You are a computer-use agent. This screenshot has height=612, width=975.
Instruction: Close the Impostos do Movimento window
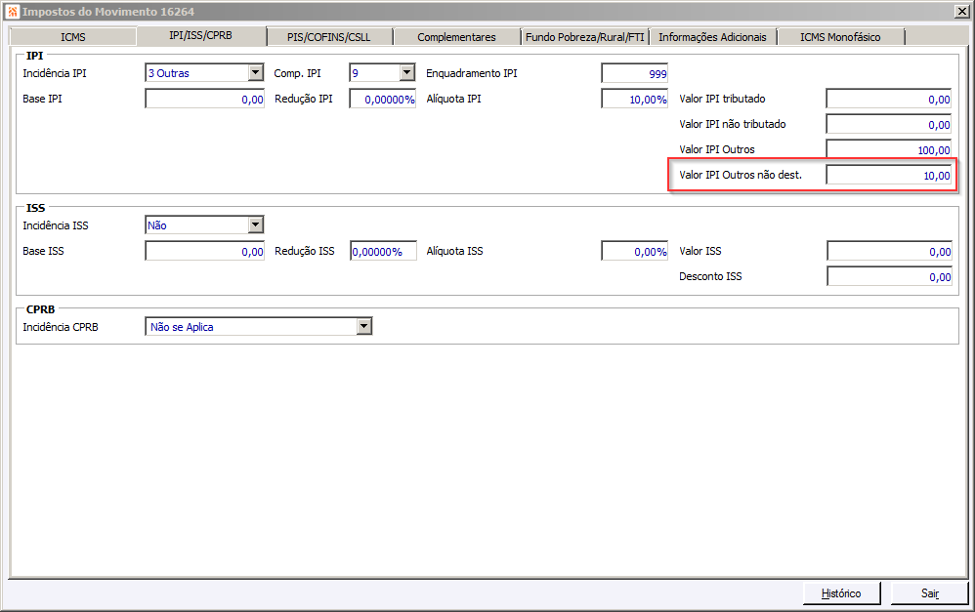tap(961, 11)
